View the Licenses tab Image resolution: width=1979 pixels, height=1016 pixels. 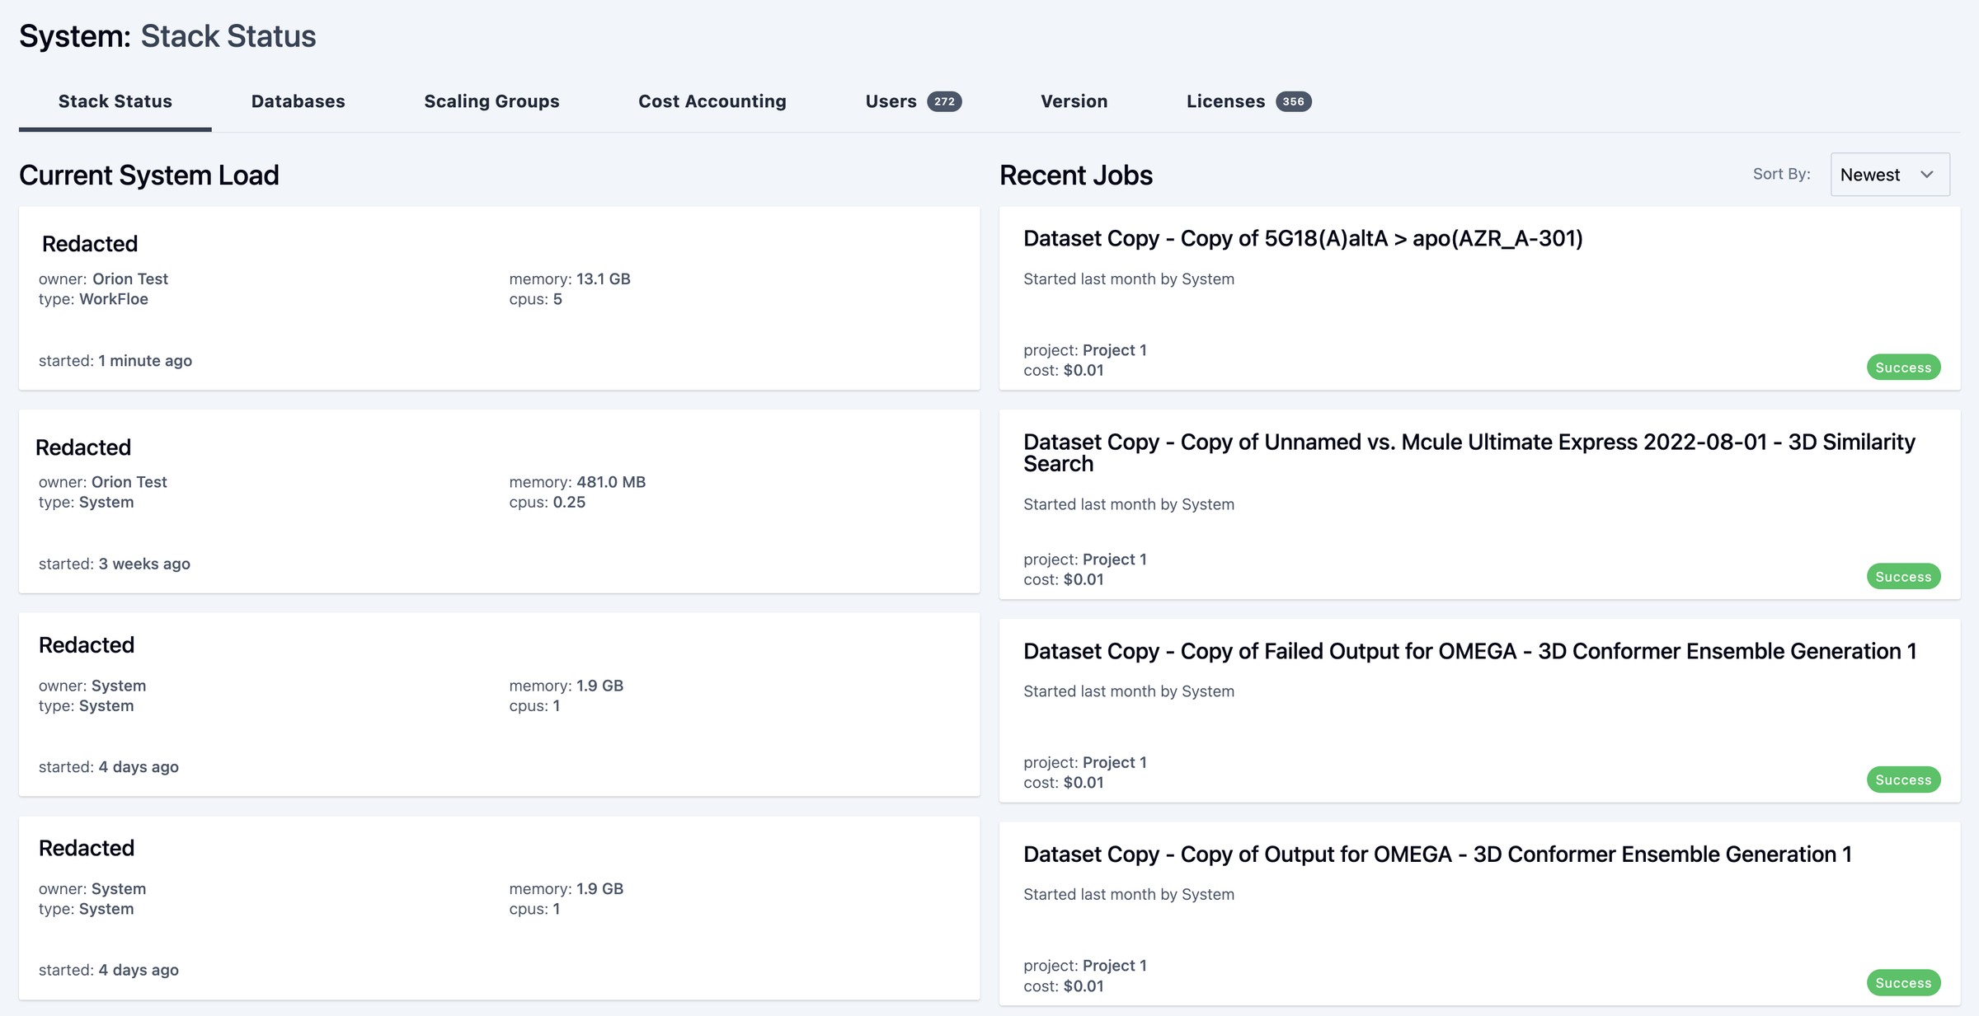pos(1225,101)
